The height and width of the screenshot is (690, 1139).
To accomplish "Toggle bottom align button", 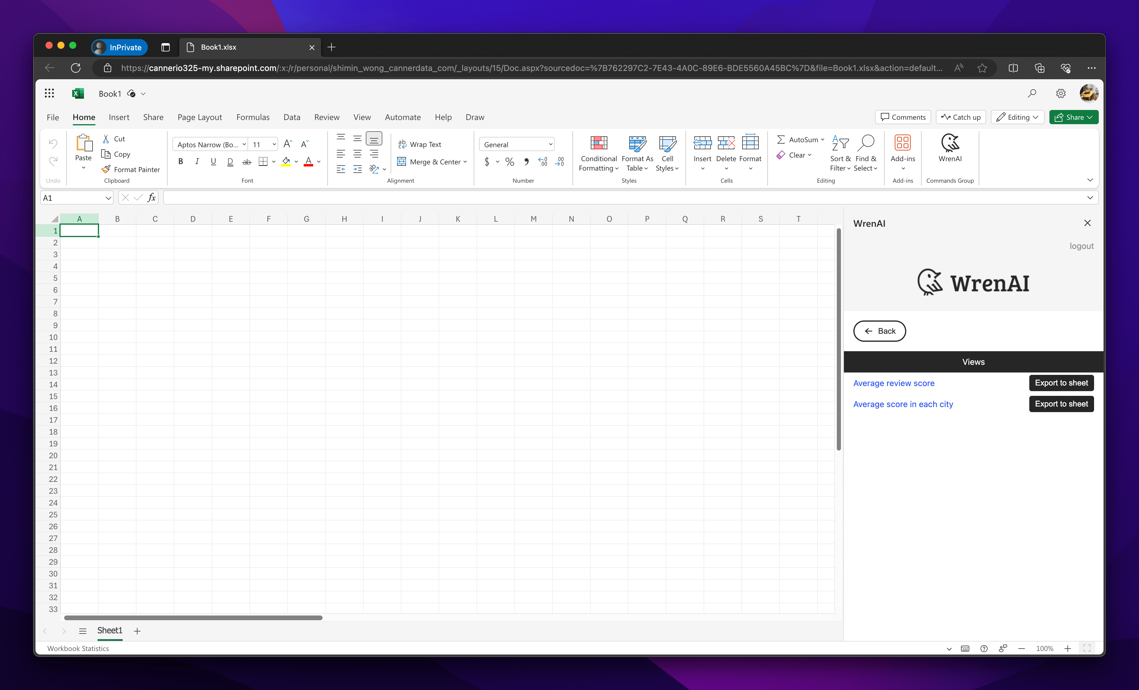I will [374, 138].
